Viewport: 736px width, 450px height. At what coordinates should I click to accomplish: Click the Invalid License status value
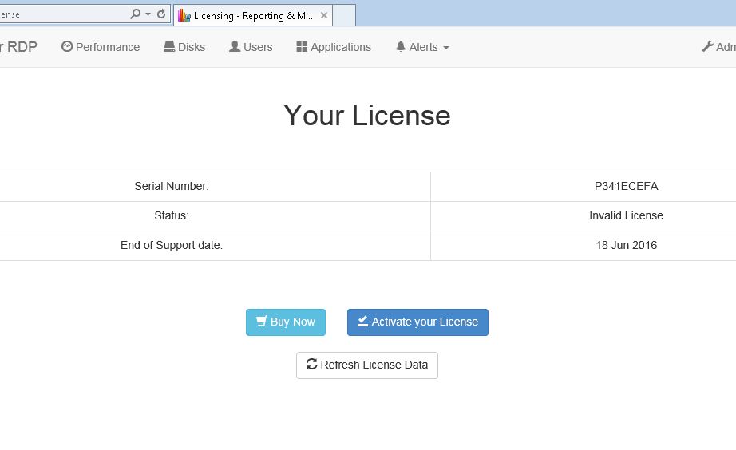626,216
